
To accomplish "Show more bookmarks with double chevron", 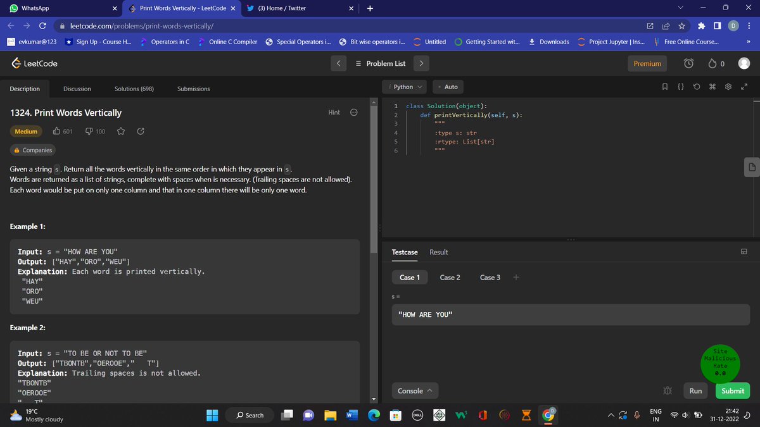I will tap(748, 42).
